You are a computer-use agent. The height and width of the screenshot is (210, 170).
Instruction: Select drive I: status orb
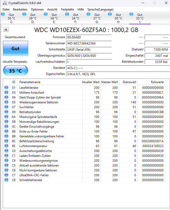[x=131, y=14]
